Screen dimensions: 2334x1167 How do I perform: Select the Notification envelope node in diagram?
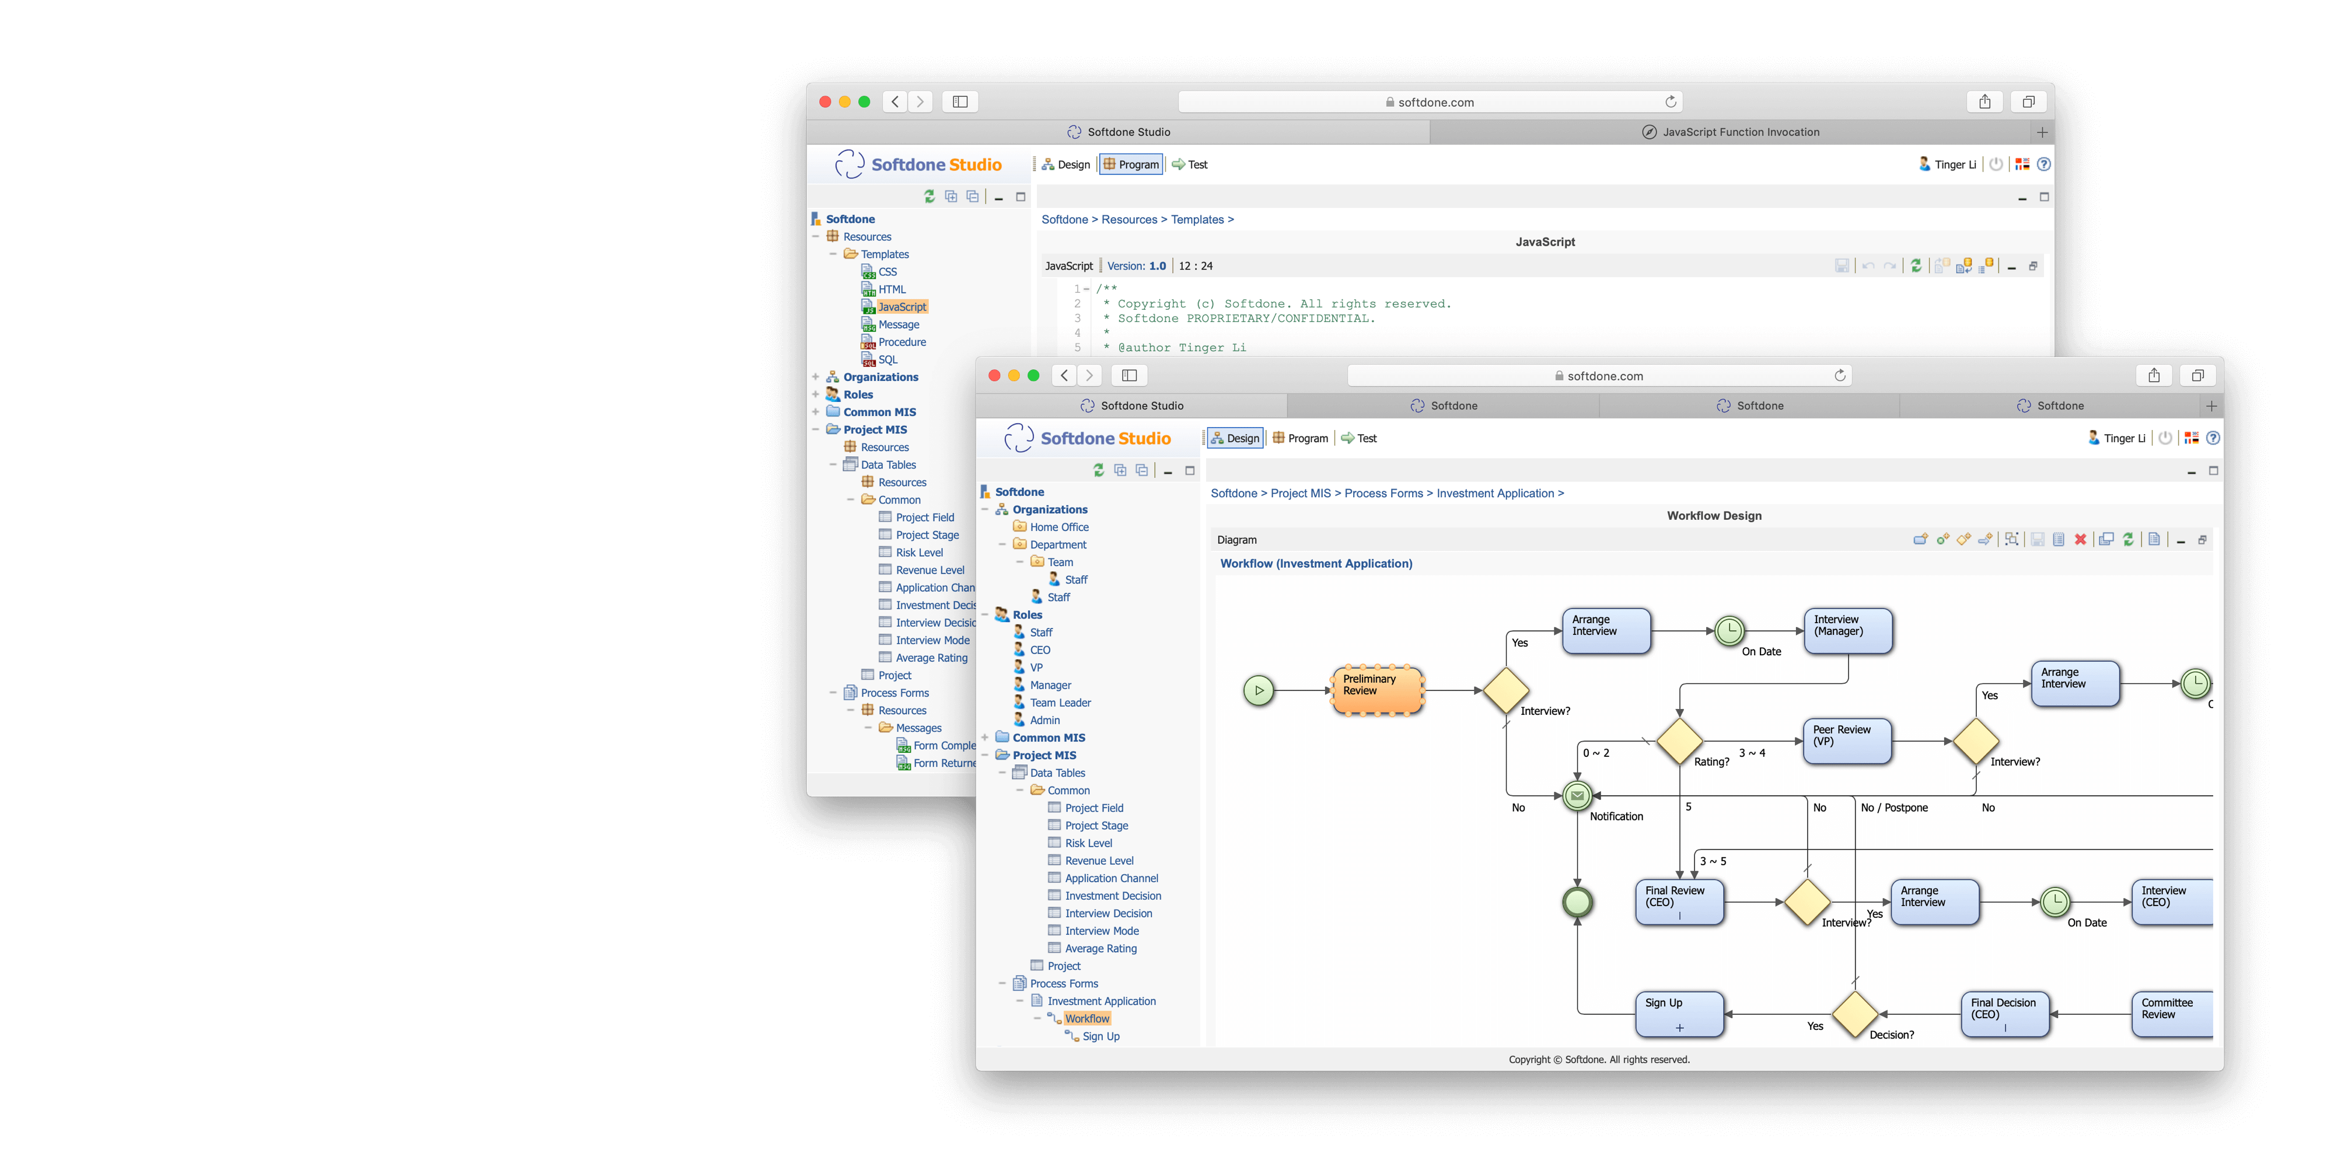pyautogui.click(x=1577, y=795)
